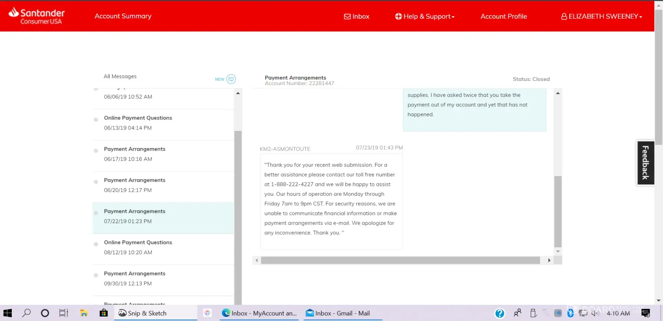Open the Account Profile page

coord(504,17)
